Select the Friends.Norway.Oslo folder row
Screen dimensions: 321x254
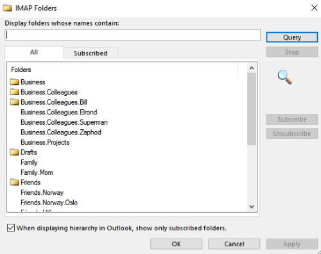click(x=49, y=203)
